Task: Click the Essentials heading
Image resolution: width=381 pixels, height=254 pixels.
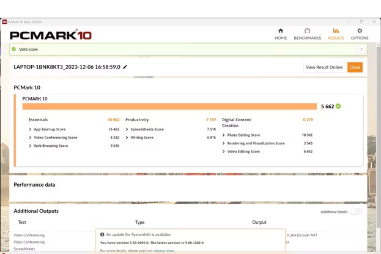Action: tap(38, 120)
